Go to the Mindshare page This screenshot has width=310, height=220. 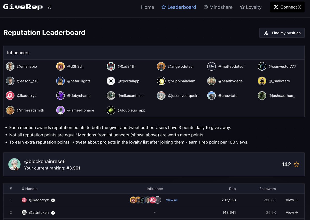218,7
